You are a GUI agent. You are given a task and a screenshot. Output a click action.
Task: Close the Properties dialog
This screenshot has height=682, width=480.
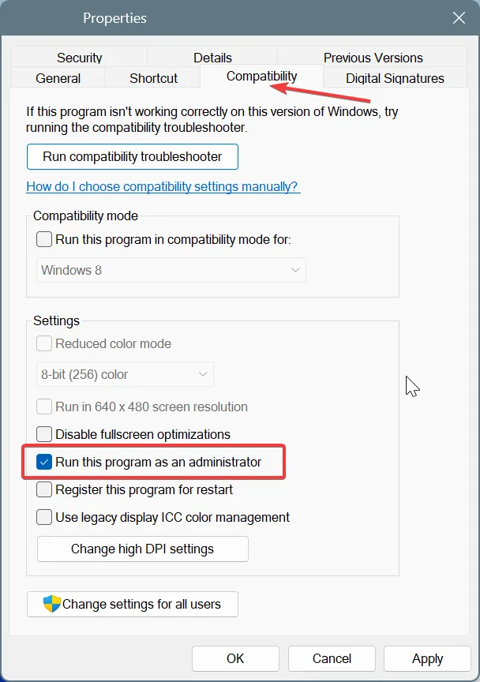[x=459, y=17]
